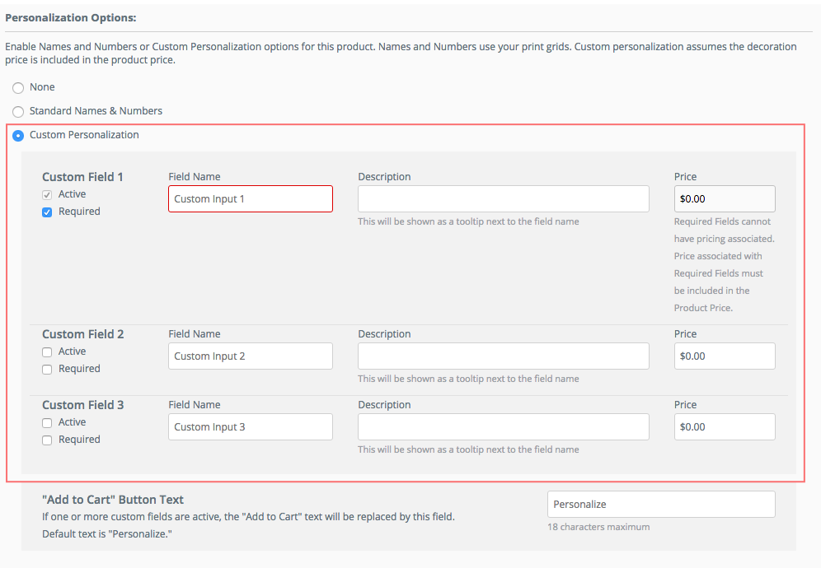Focus Custom Field 2 Description input
821x568 pixels.
pyautogui.click(x=504, y=356)
